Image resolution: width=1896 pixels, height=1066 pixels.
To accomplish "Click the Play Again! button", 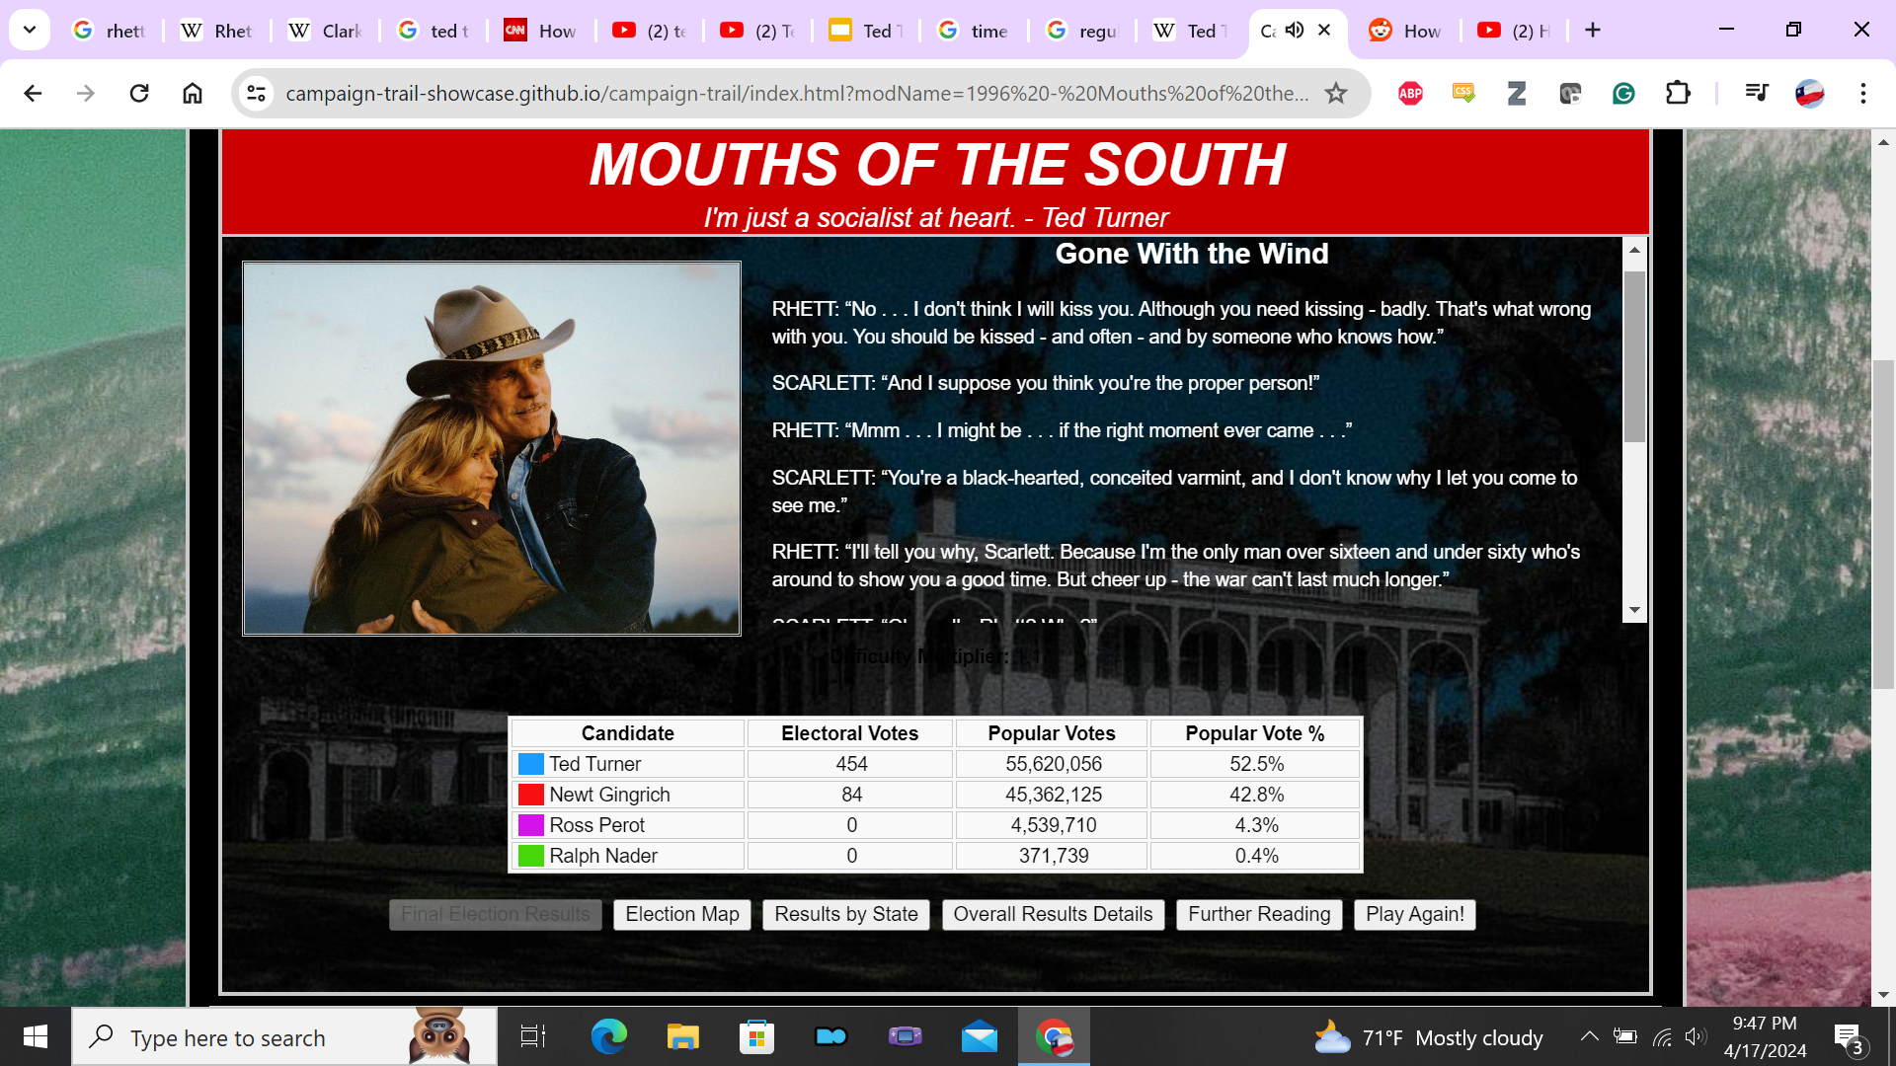I will (x=1415, y=915).
